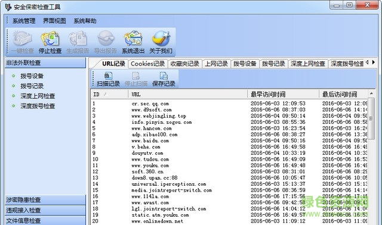Switch to the 拨号记录 tab
The image size is (382, 225).
[273, 64]
